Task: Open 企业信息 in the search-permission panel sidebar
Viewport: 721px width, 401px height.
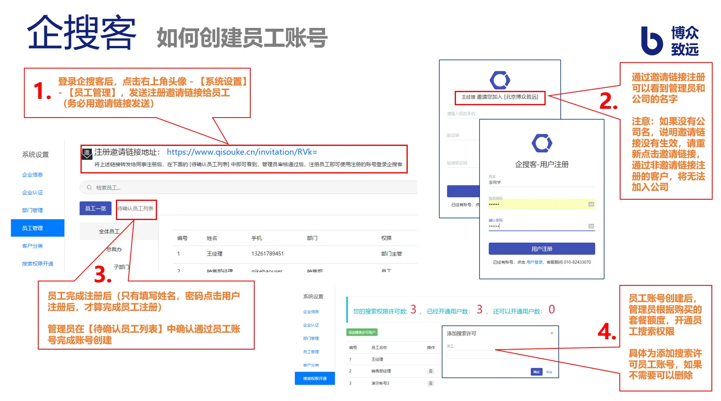Action: point(311,312)
